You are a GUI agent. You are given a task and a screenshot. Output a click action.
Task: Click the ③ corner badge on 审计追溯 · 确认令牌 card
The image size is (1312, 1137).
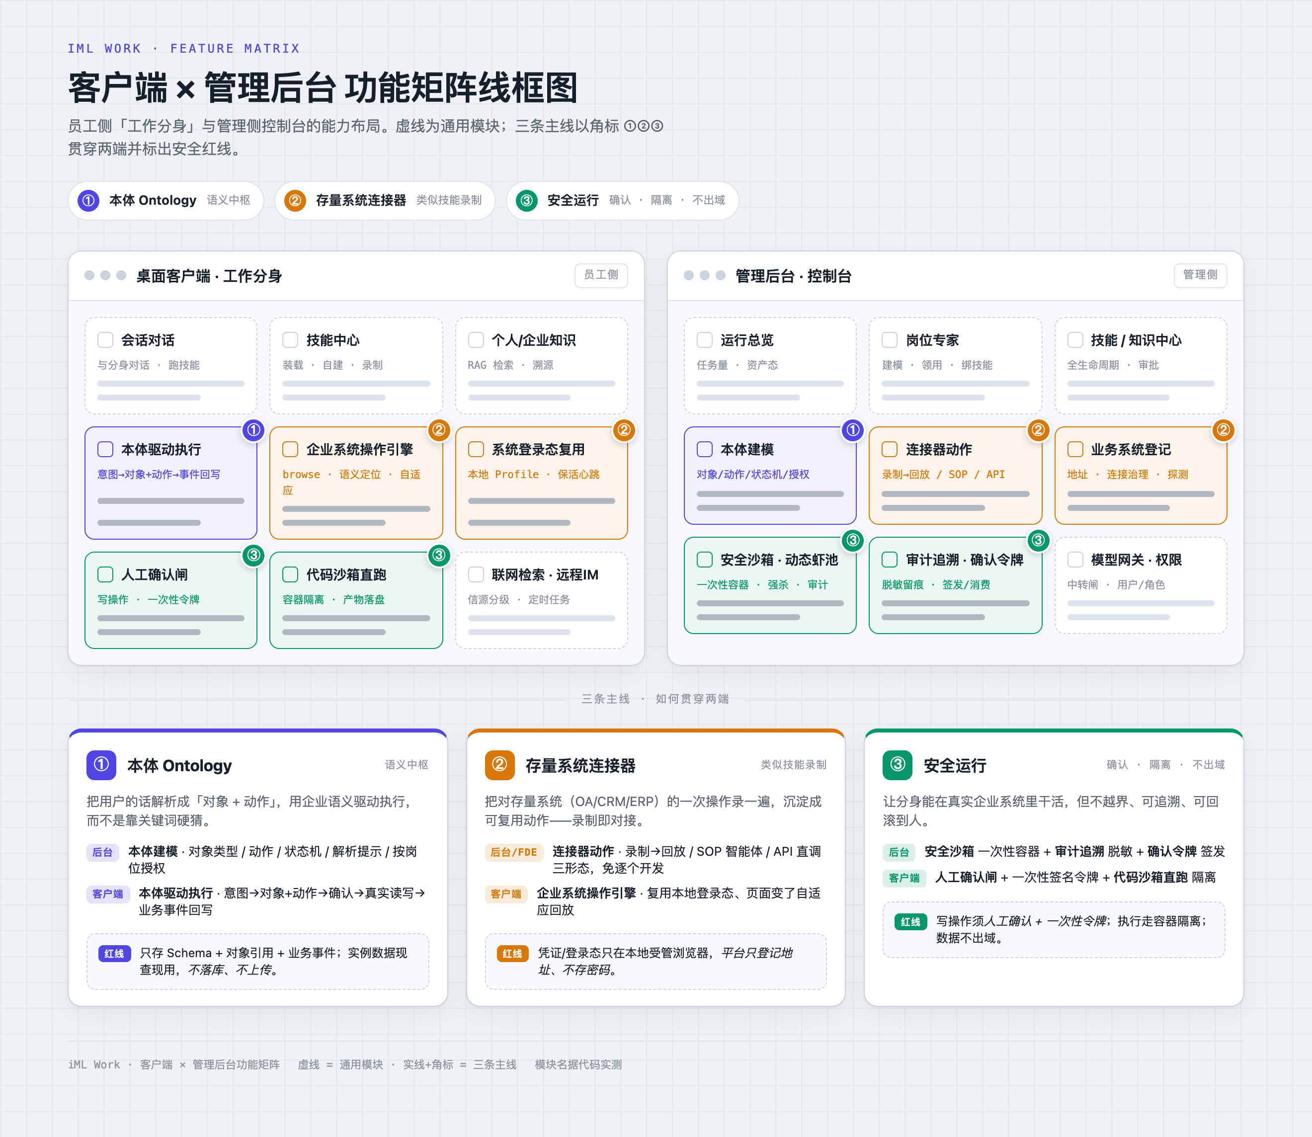coord(1039,541)
